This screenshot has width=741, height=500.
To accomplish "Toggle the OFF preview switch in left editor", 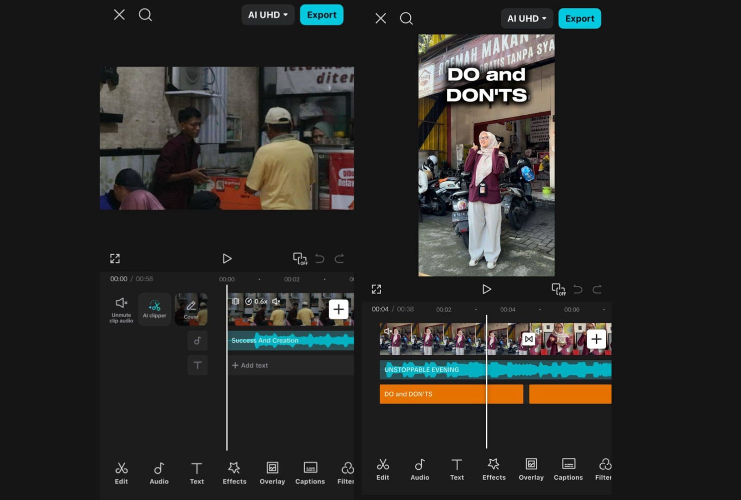I will point(300,259).
